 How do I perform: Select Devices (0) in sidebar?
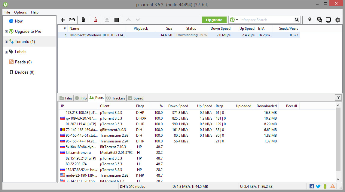(24, 72)
